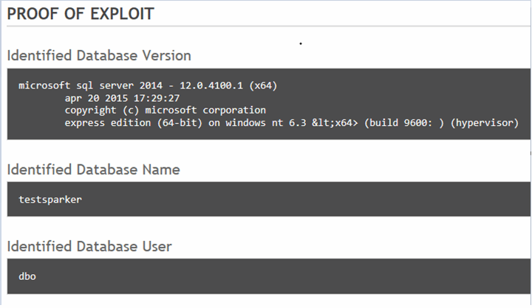Click the Identified Database Version heading
Screen dimensions: 532x308
[99, 55]
